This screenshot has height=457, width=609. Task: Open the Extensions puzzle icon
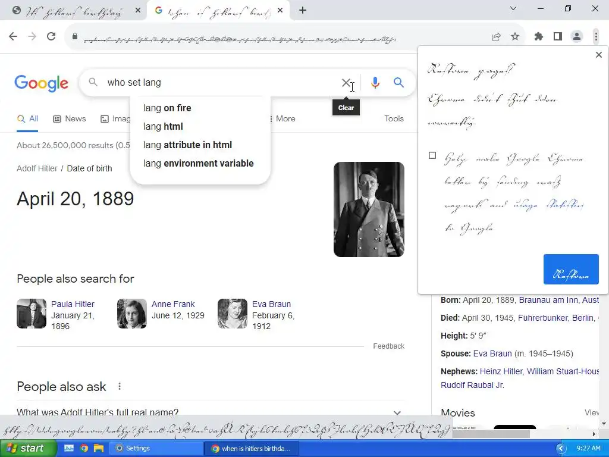coord(539,36)
